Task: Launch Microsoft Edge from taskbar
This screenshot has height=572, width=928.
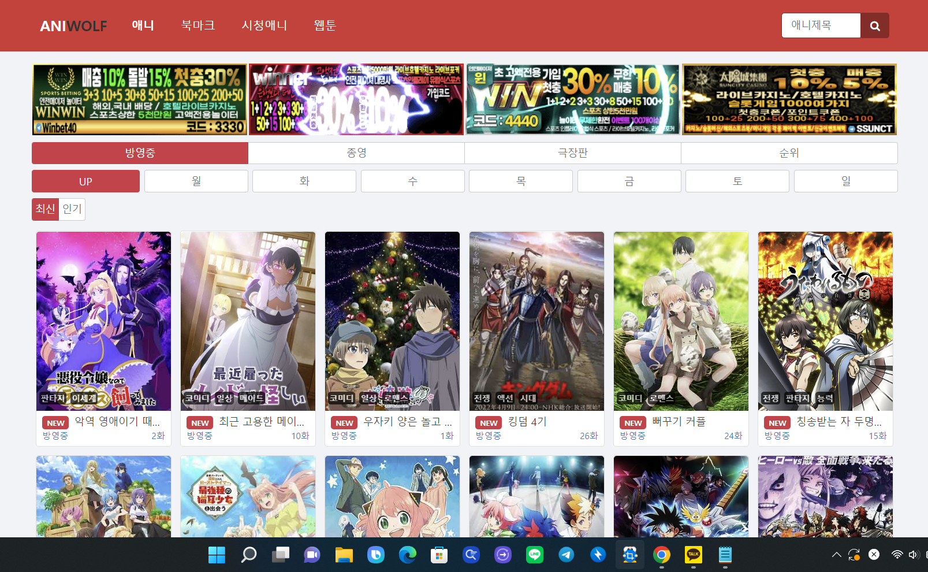Action: click(408, 555)
